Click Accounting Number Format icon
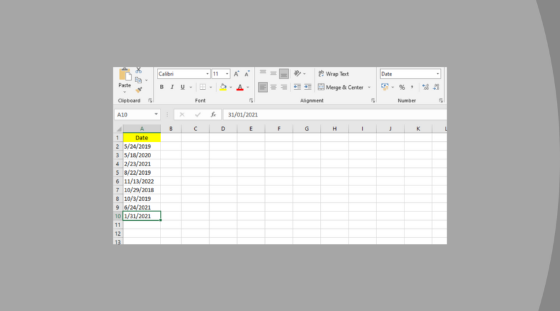The image size is (560, 311). pyautogui.click(x=385, y=87)
